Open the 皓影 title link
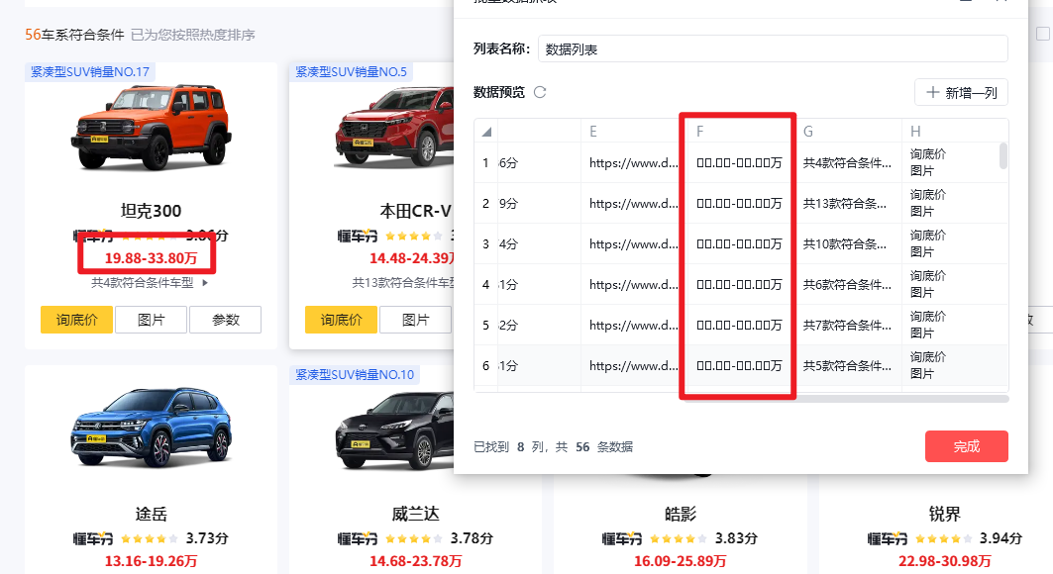 coord(681,515)
